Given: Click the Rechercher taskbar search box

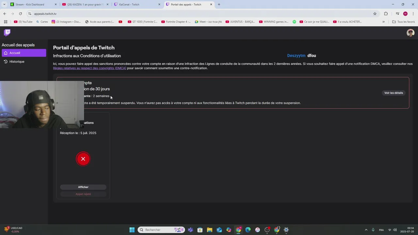Looking at the screenshot, I should (x=161, y=230).
